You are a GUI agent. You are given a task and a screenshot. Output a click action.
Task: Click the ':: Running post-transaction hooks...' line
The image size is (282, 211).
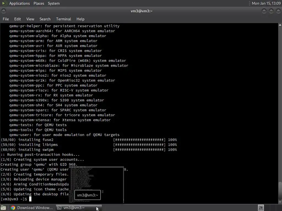click(40, 155)
